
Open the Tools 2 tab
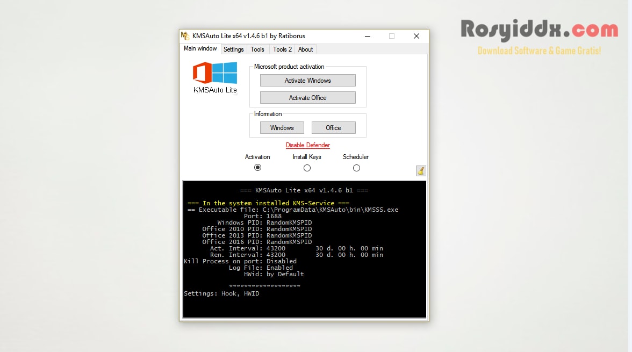(x=282, y=49)
